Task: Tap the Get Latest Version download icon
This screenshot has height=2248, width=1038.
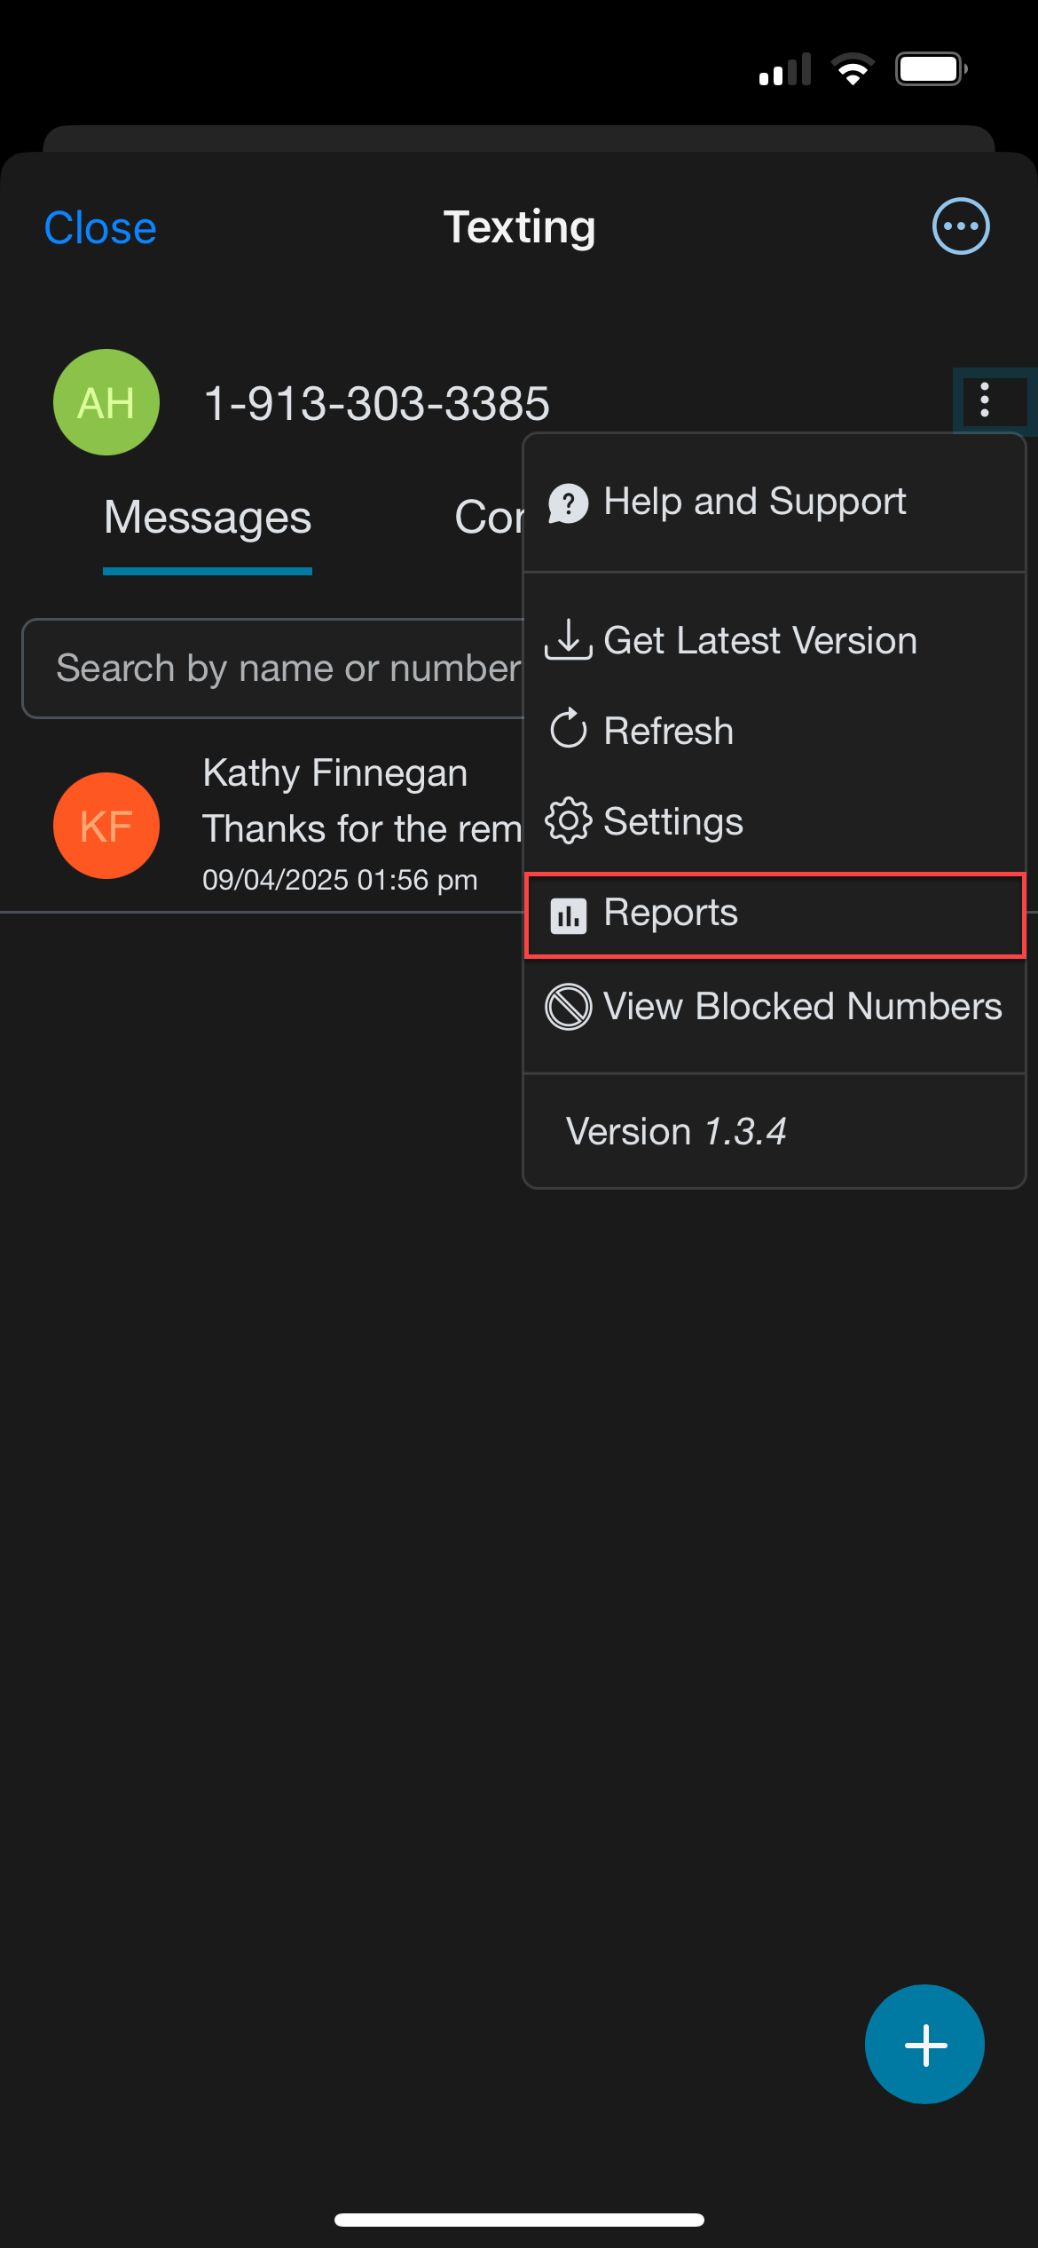Action: tap(569, 640)
